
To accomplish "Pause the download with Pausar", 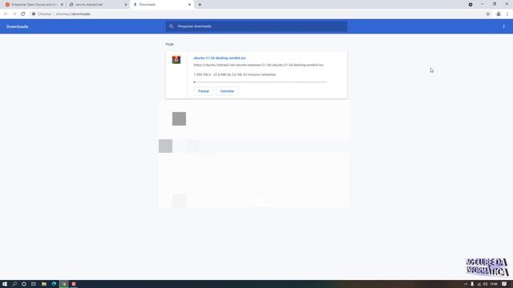I will tap(204, 91).
